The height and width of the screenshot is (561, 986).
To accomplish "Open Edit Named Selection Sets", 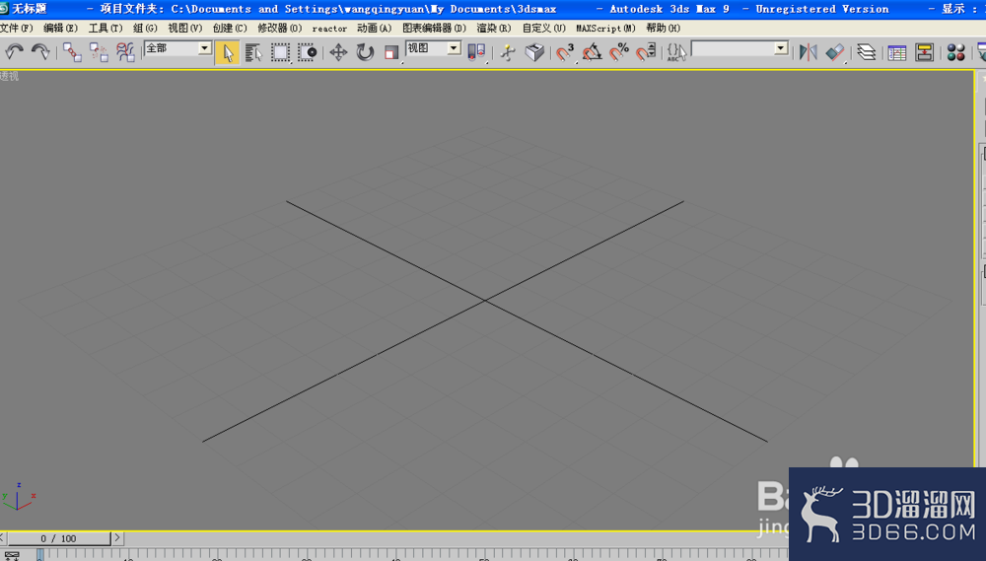I will (x=676, y=52).
